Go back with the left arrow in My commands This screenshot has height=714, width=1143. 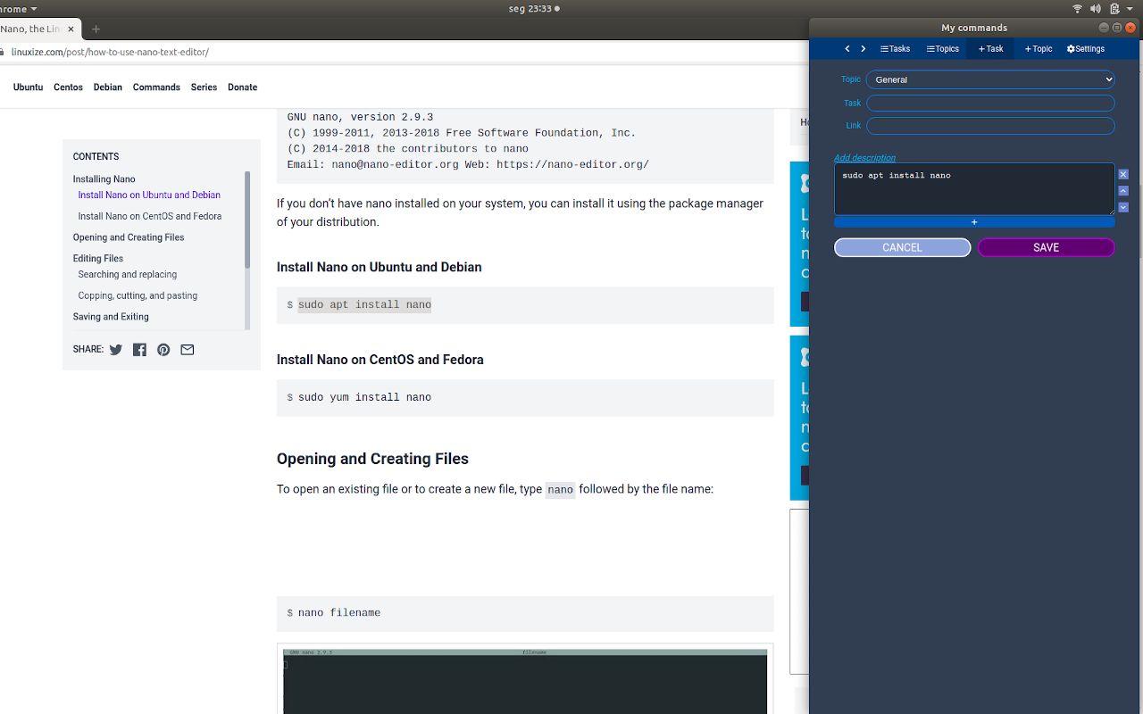click(x=847, y=49)
